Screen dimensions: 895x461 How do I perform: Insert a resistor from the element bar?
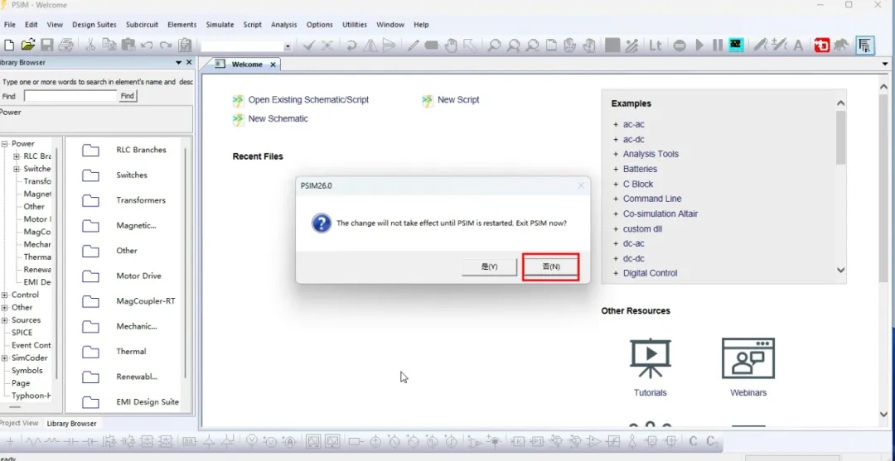click(33, 441)
